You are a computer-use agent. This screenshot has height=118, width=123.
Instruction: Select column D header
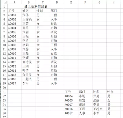pos(57,2)
